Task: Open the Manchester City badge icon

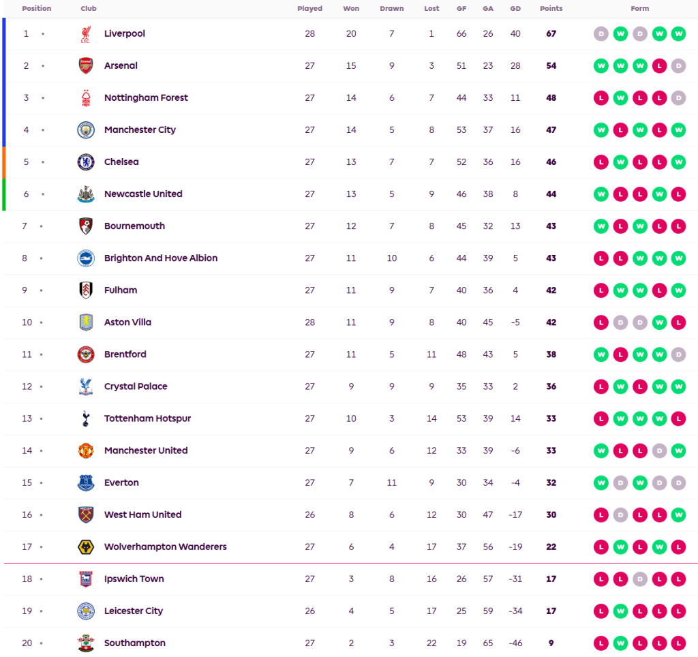Action: pos(85,130)
